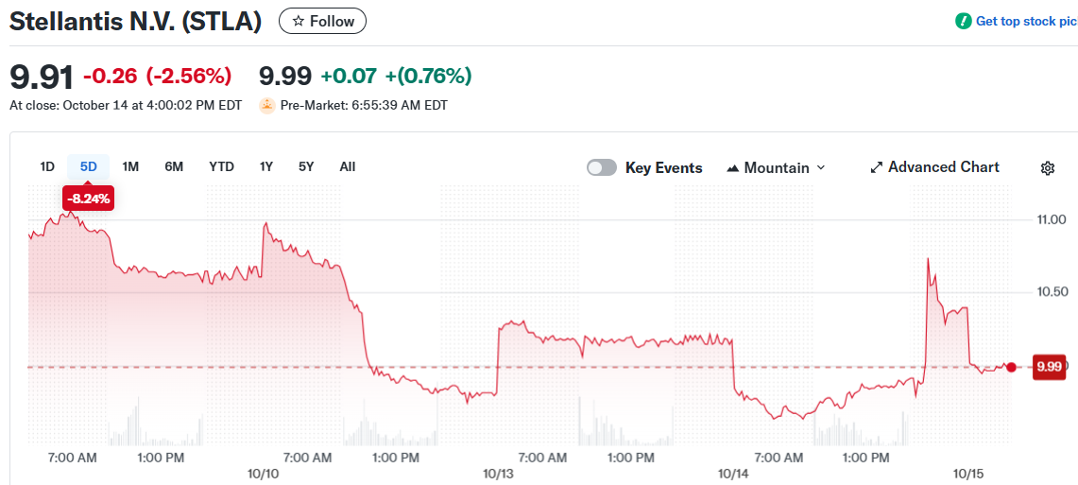Click the 9.99 current price label
This screenshot has height=485, width=1078.
click(x=1049, y=367)
